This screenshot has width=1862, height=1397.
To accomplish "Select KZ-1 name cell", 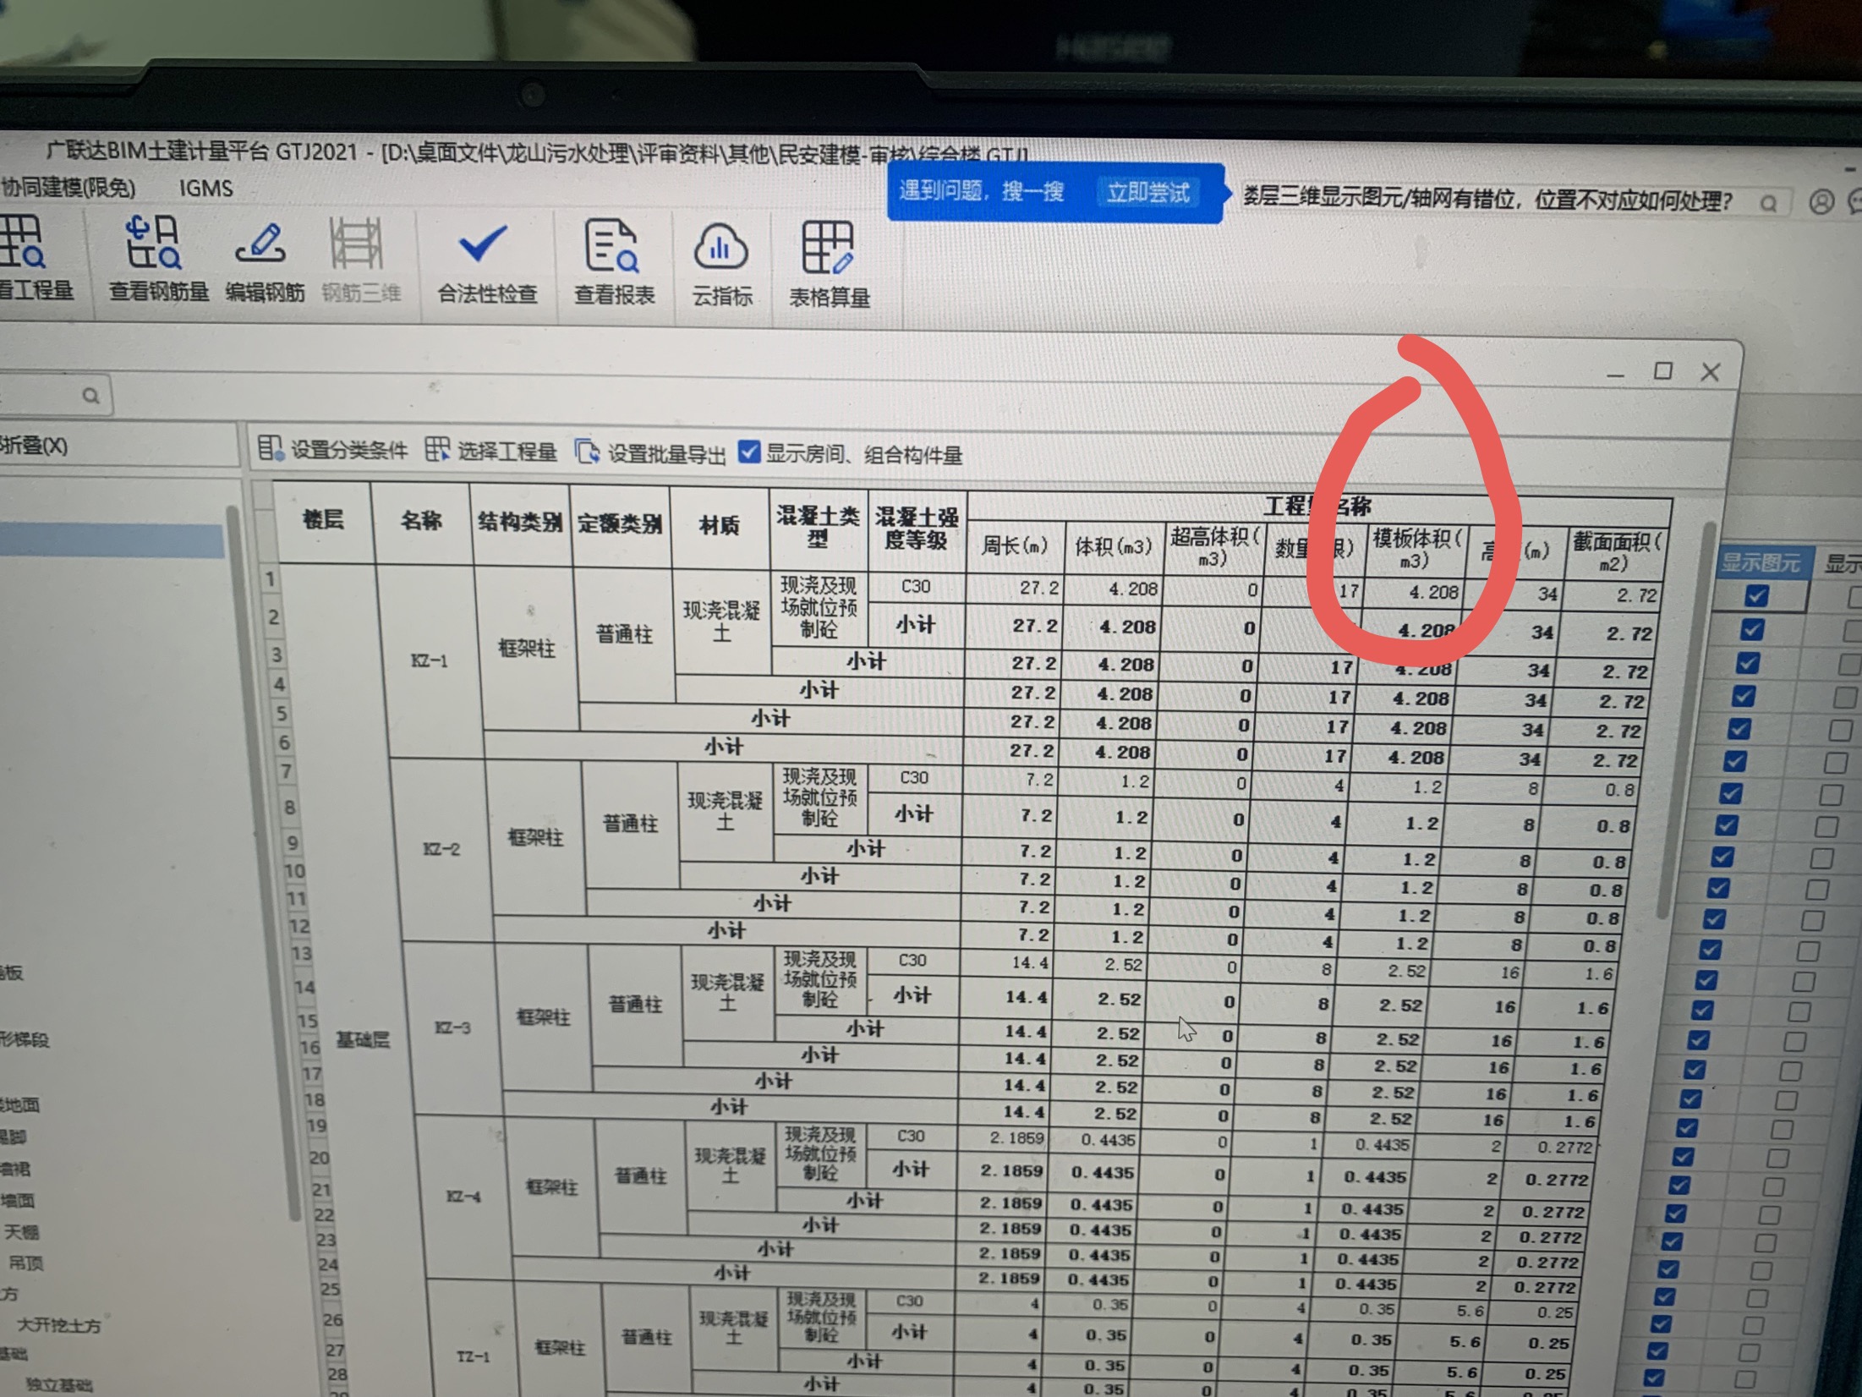I will click(430, 660).
